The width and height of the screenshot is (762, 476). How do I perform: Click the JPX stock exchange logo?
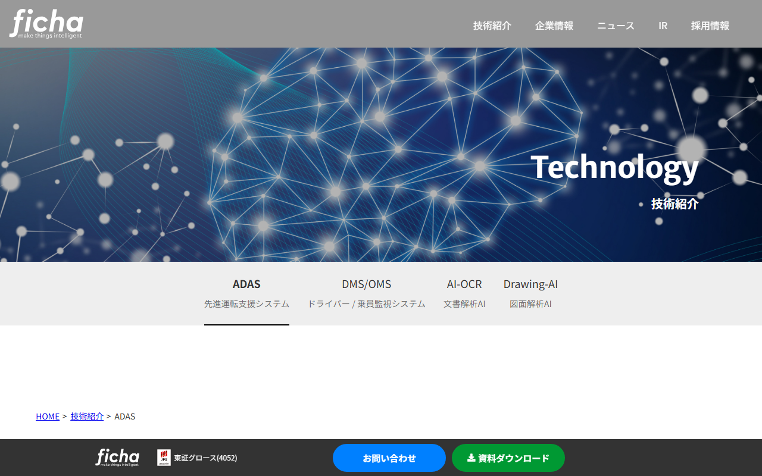164,458
